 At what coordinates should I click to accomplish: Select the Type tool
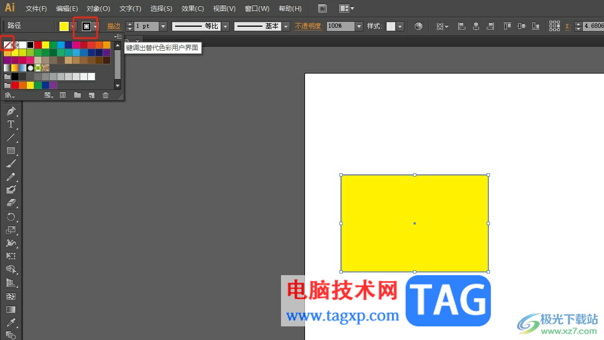click(11, 124)
